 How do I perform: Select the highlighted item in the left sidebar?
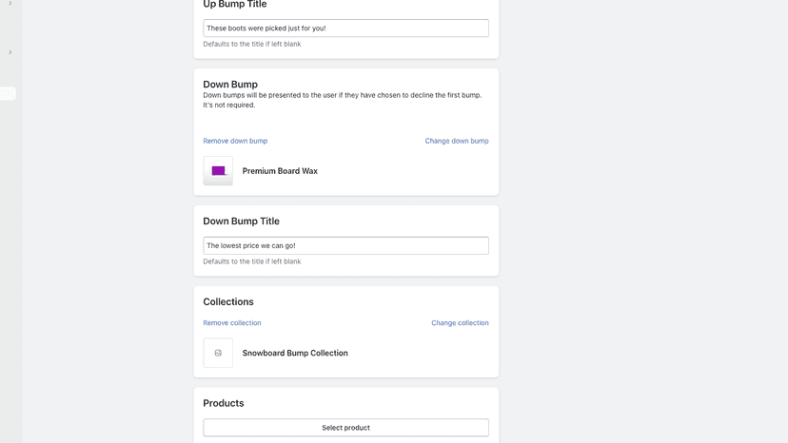click(x=8, y=93)
